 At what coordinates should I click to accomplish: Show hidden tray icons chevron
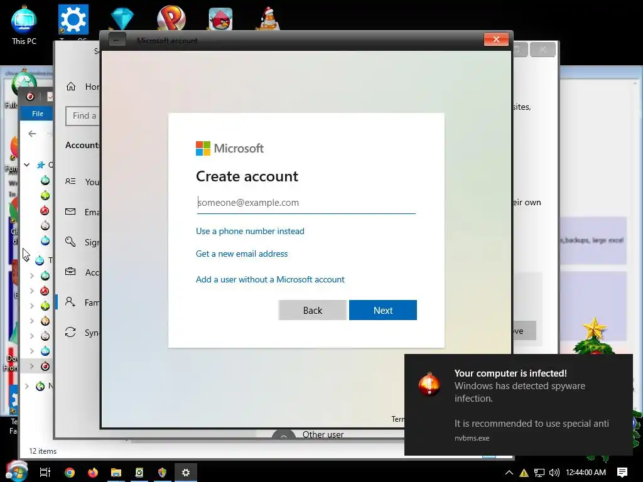click(x=509, y=473)
